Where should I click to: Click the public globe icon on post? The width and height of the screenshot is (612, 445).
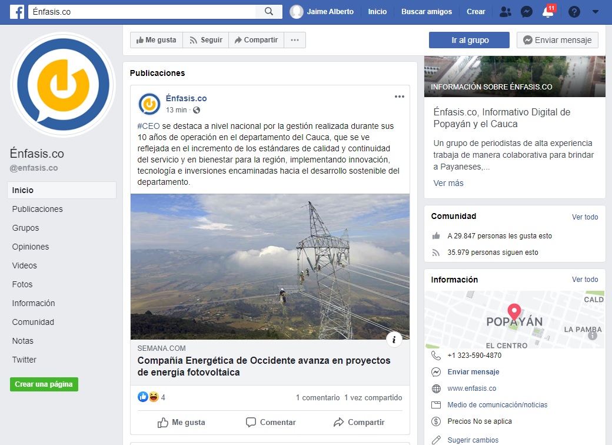[x=197, y=110]
